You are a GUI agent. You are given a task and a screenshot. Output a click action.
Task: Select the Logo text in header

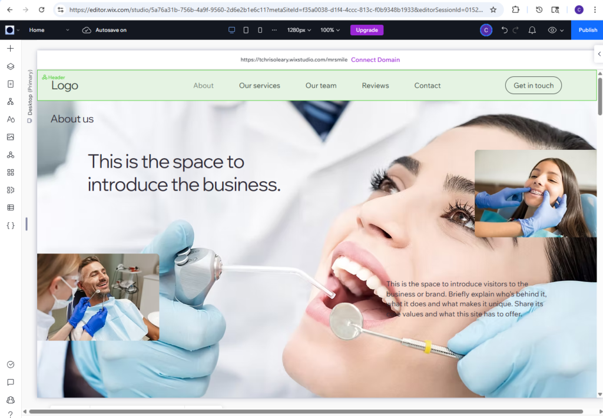tap(65, 86)
